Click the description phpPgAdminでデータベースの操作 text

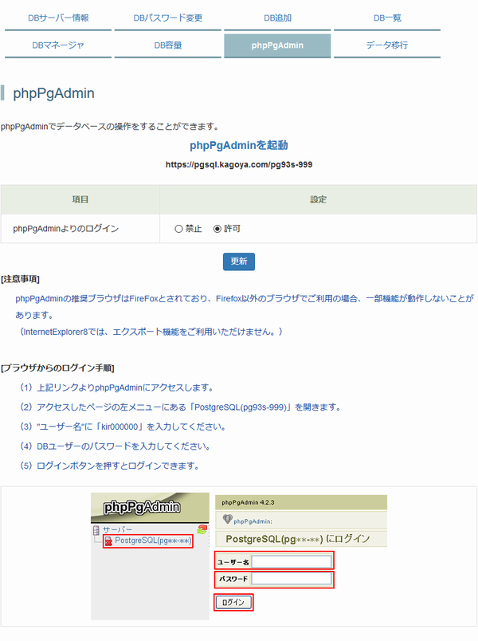point(110,127)
